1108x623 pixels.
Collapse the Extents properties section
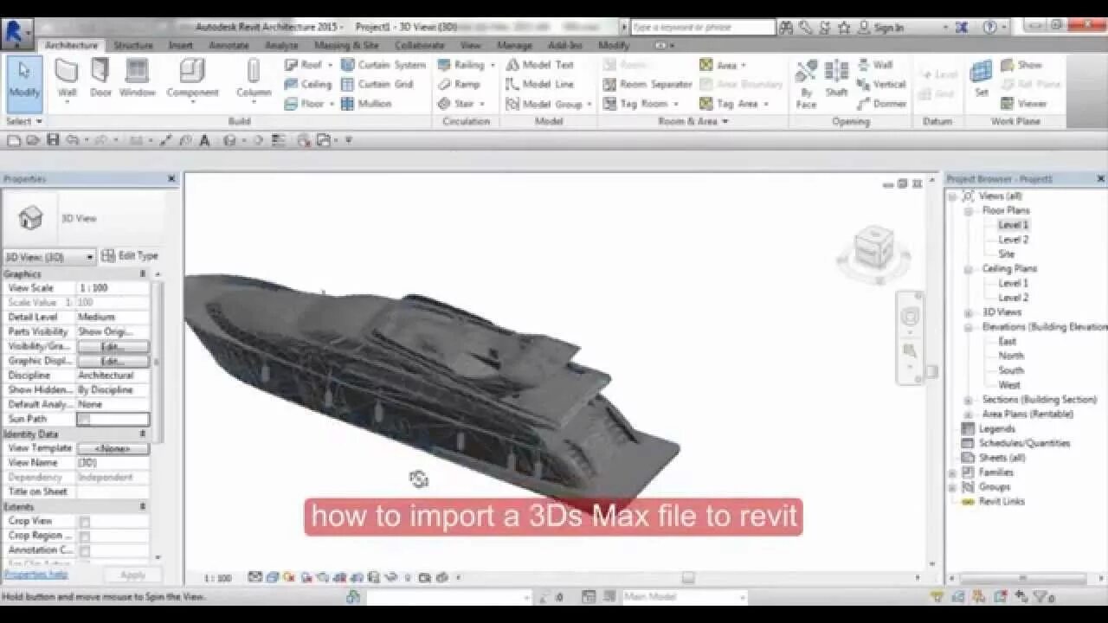(143, 506)
